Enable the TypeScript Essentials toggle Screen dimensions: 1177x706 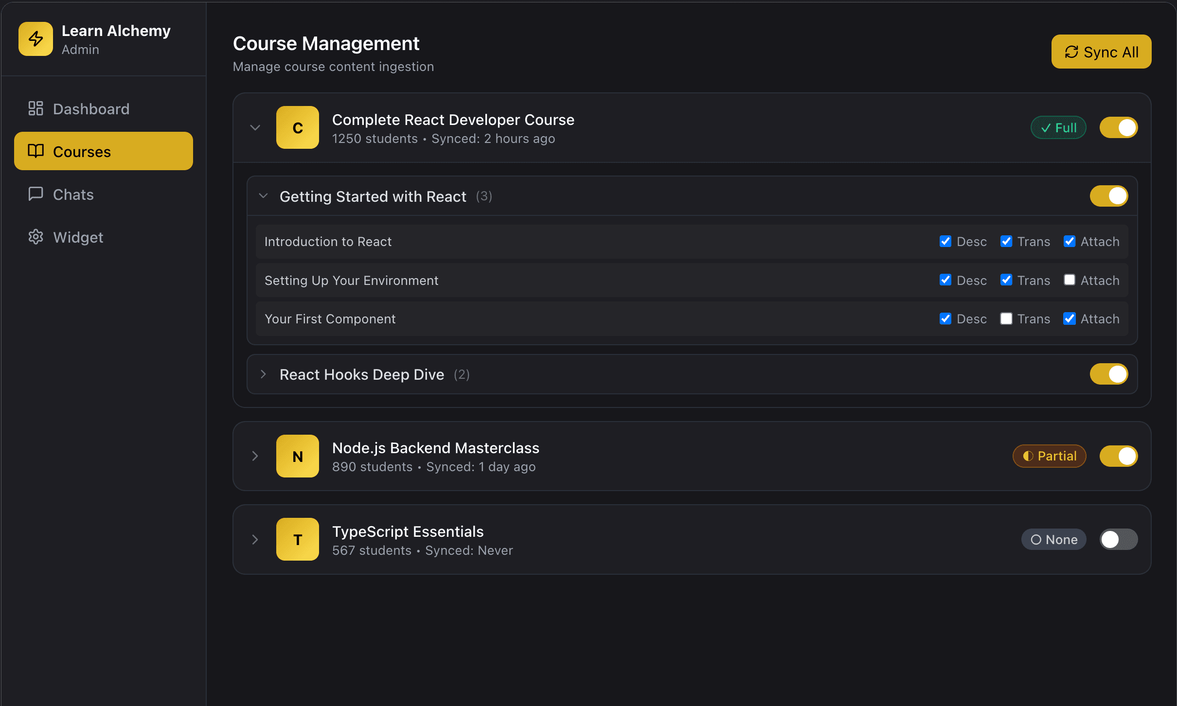coord(1119,539)
